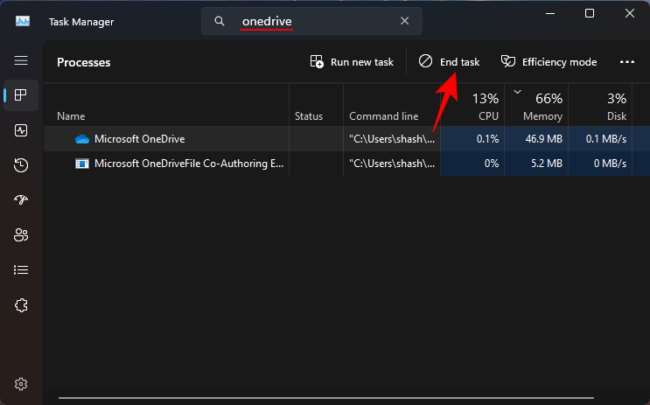Open the Users page in sidebar

click(21, 235)
